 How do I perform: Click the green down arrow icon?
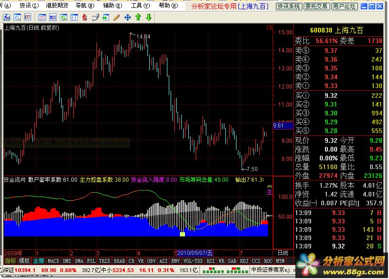tap(149, 17)
